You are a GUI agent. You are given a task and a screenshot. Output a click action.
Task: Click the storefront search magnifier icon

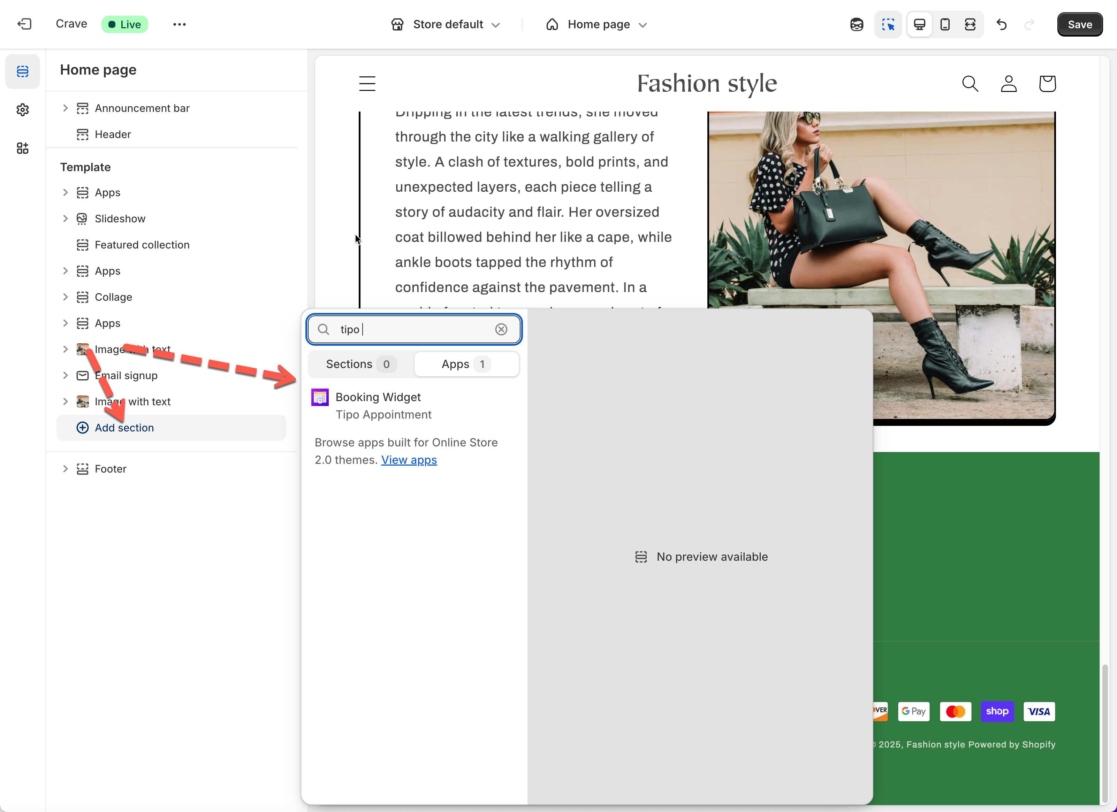(970, 84)
